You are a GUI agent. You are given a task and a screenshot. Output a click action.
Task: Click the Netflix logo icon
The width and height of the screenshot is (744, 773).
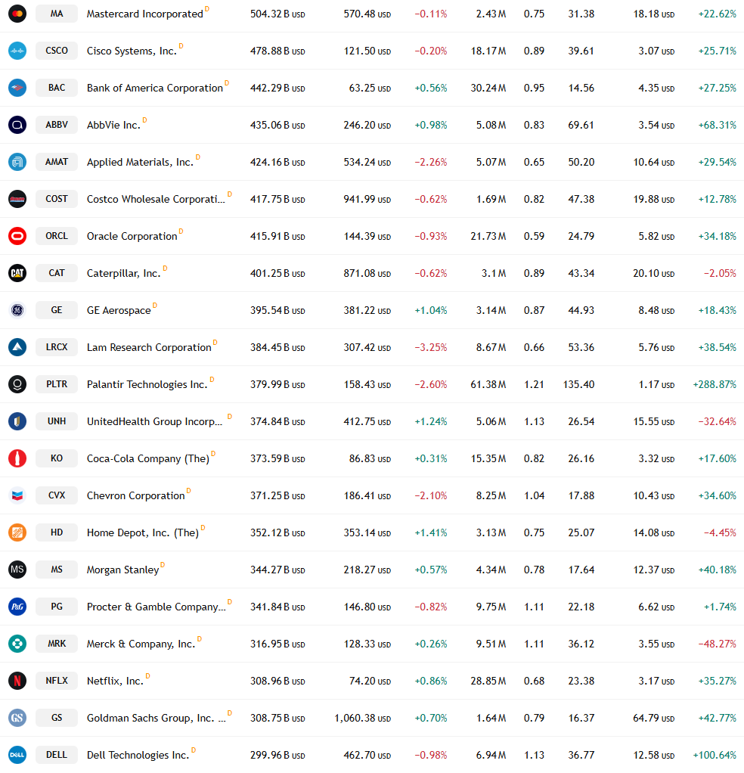[x=17, y=681]
